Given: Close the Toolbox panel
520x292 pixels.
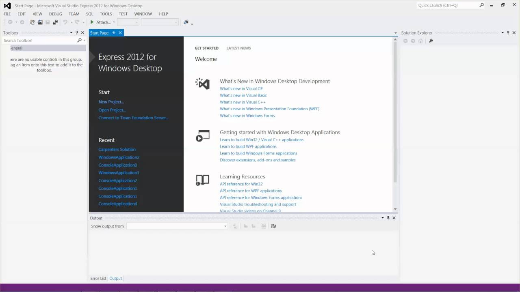Looking at the screenshot, I should click(82, 33).
